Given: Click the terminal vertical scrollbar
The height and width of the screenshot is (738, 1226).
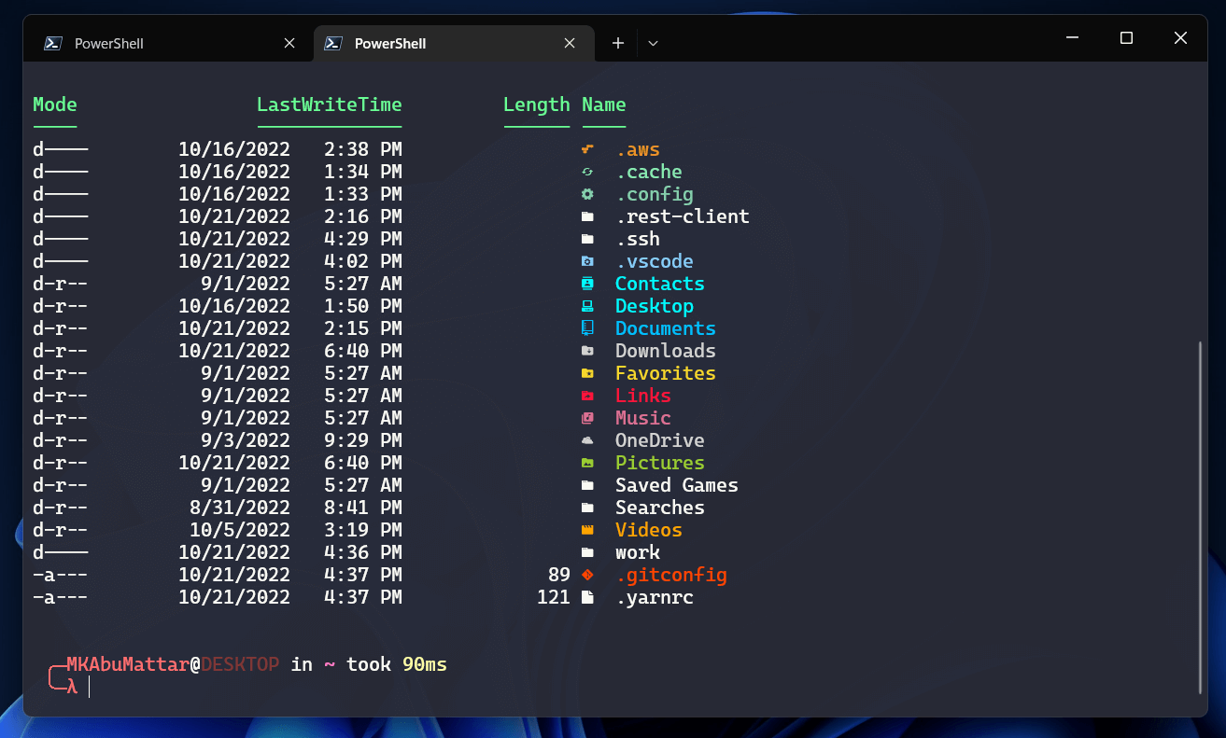Looking at the screenshot, I should pos(1201,518).
